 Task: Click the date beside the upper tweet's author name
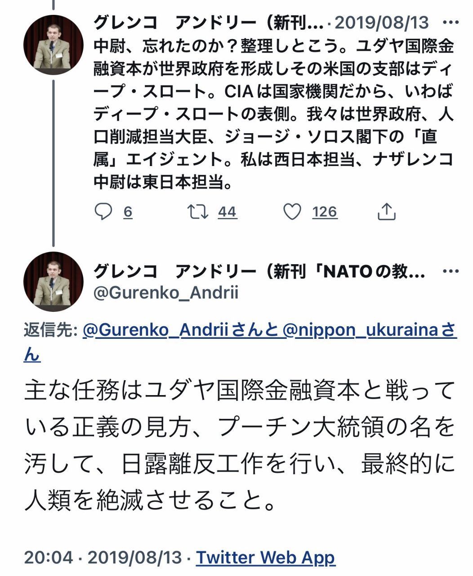click(x=381, y=22)
